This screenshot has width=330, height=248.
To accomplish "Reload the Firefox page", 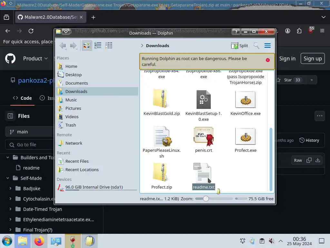I will tap(31, 31).
